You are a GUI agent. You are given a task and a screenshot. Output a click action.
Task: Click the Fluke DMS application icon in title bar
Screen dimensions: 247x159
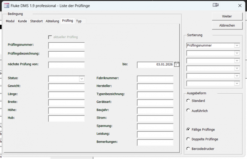[x=6, y=6]
